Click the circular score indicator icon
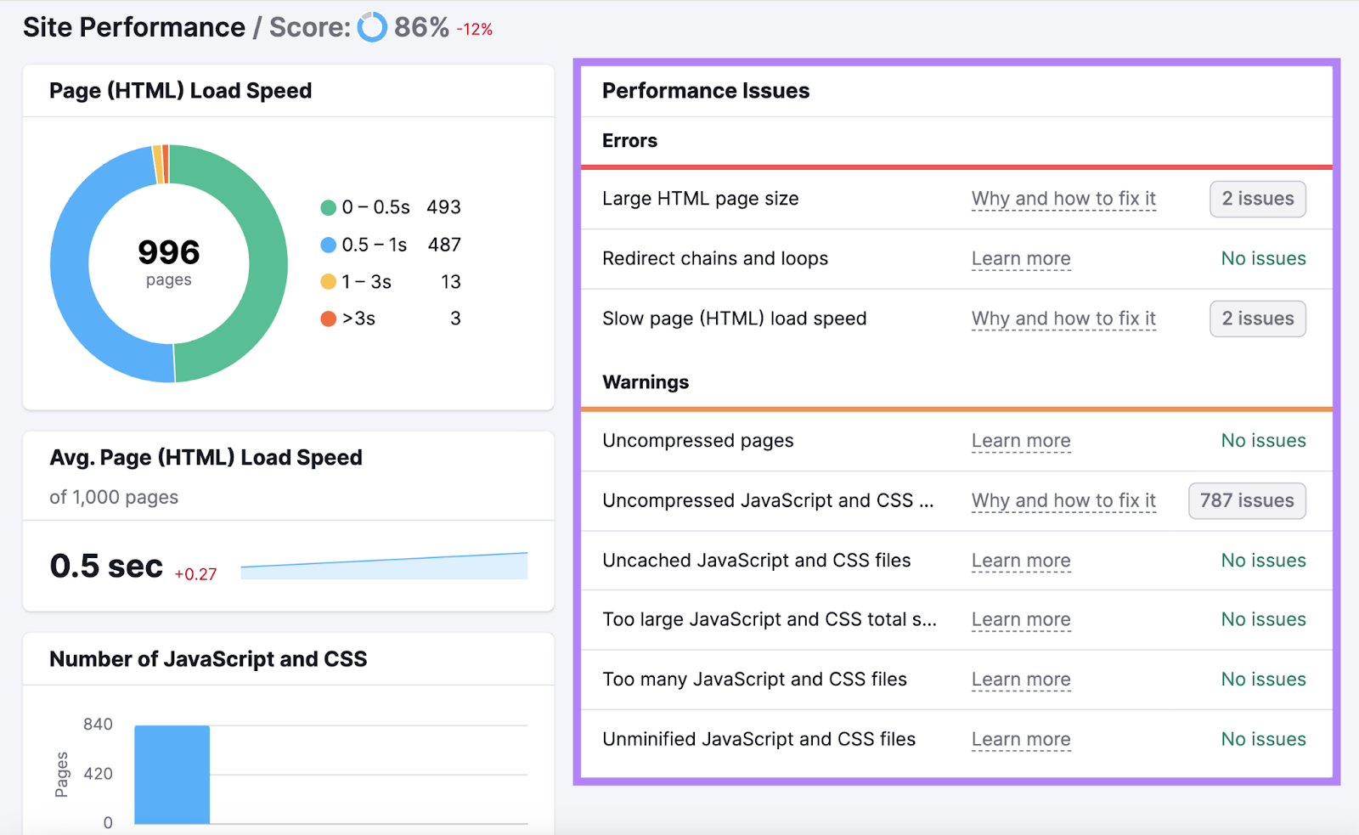The width and height of the screenshot is (1359, 835). click(371, 27)
